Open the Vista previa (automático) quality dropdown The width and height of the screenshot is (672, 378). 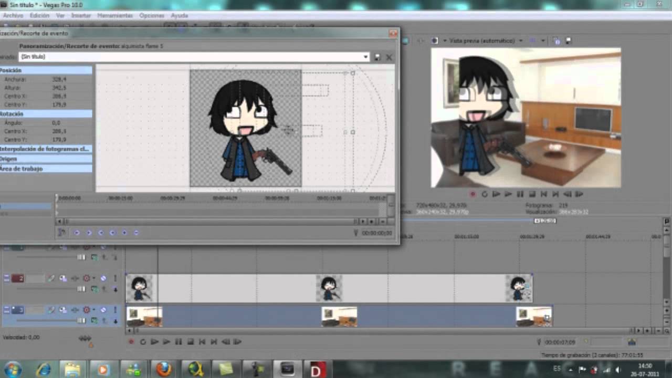[x=521, y=40]
